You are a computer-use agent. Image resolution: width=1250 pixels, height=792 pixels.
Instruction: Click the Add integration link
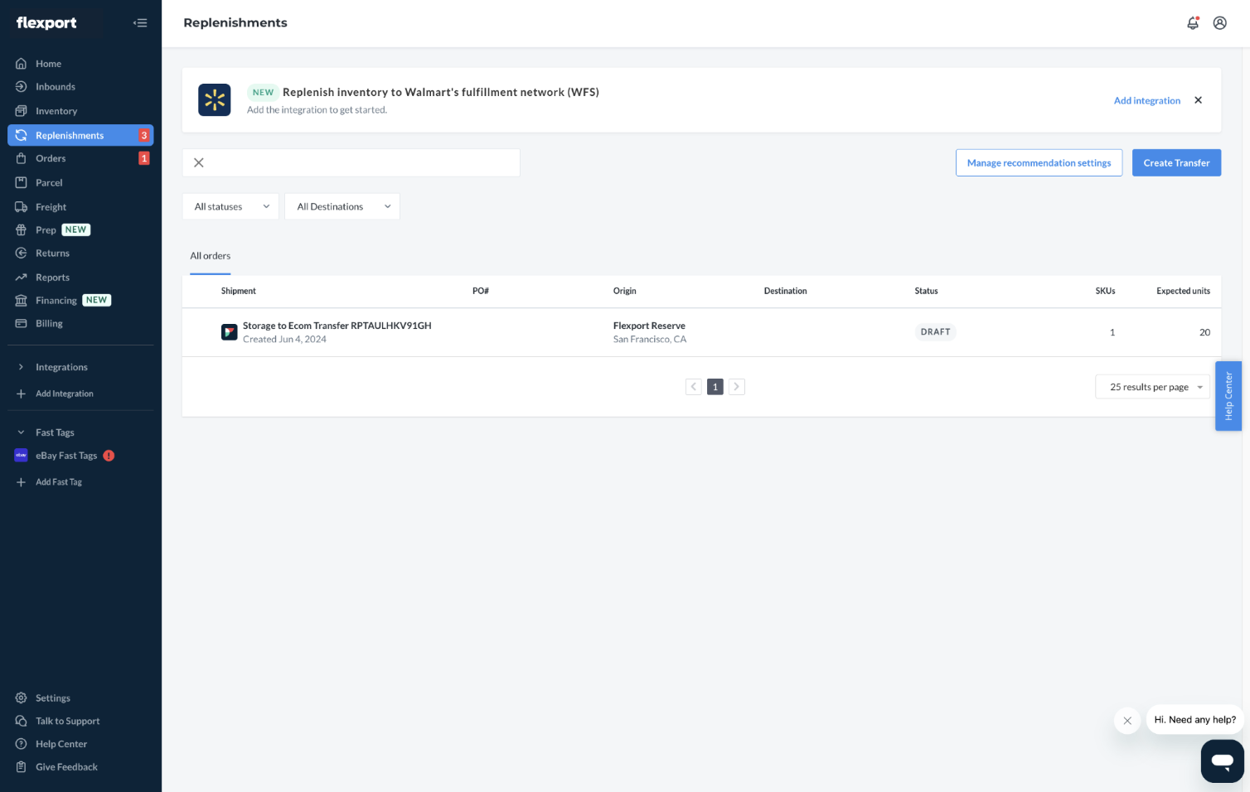click(1146, 101)
